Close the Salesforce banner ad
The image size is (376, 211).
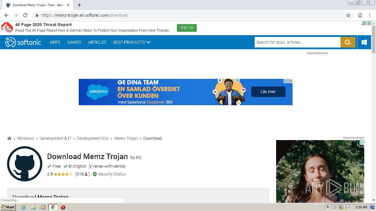pyautogui.click(x=290, y=81)
